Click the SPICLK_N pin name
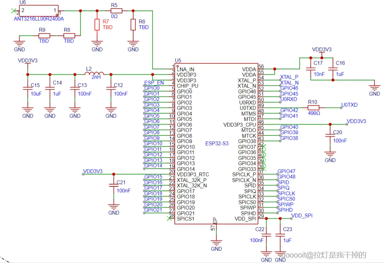Viewport: 384px width, 263px height. click(244, 180)
